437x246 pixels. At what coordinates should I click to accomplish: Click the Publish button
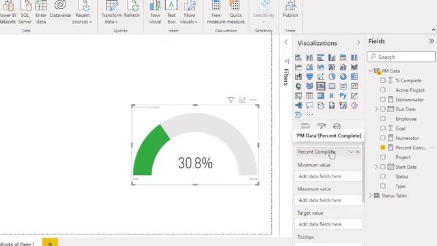290,10
